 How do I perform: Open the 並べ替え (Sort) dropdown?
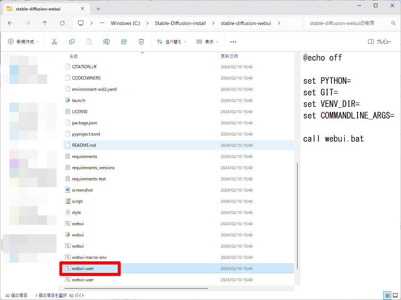pyautogui.click(x=171, y=42)
